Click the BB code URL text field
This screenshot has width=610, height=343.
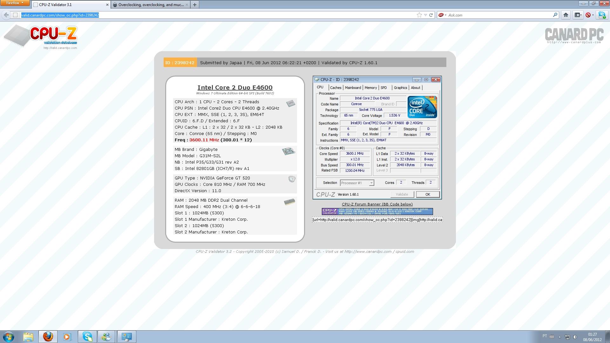click(x=377, y=220)
